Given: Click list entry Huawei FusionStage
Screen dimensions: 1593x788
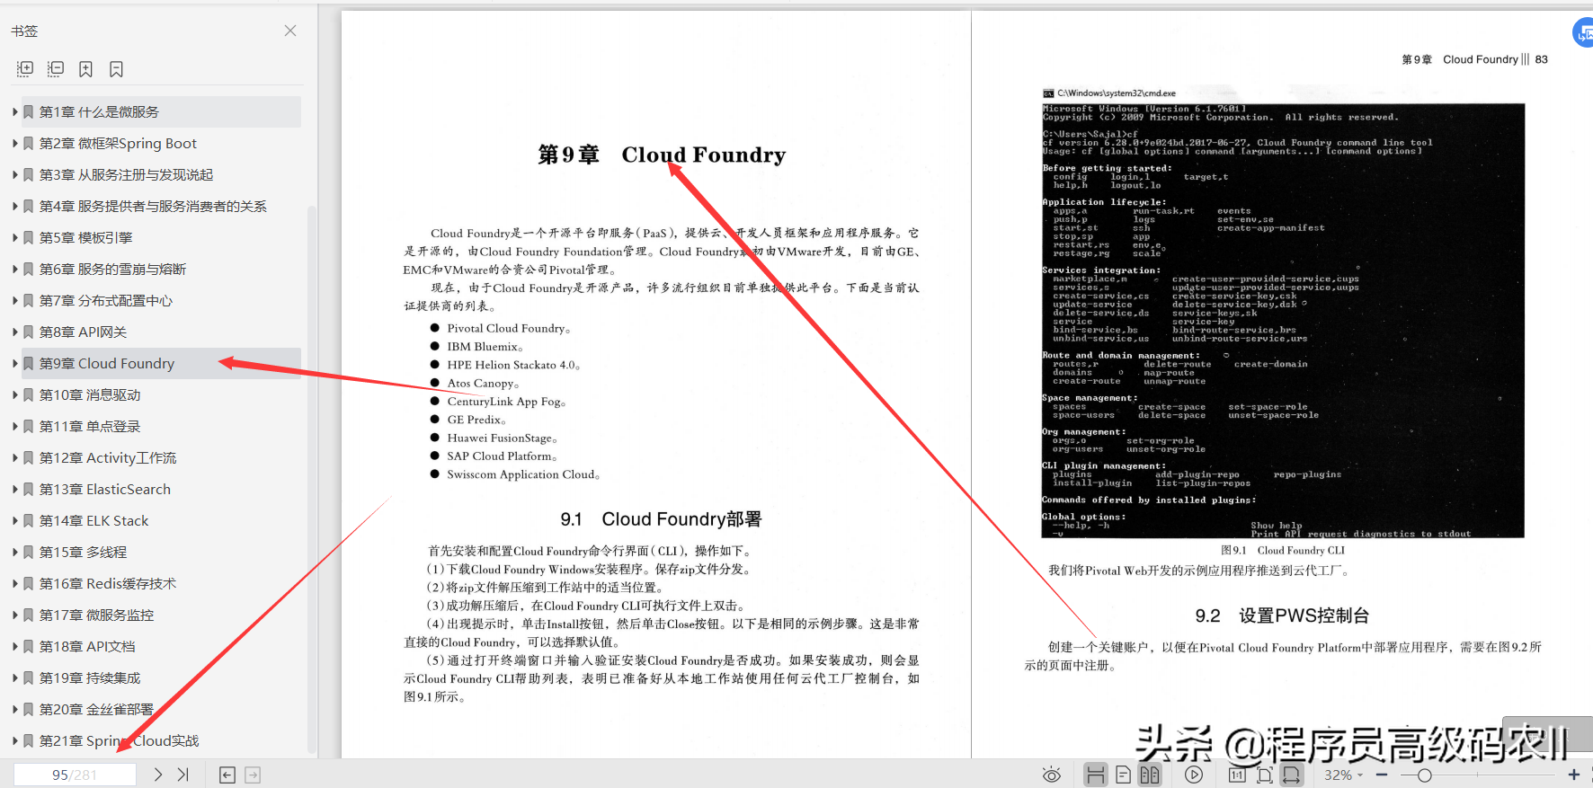Looking at the screenshot, I should pyautogui.click(x=502, y=438).
